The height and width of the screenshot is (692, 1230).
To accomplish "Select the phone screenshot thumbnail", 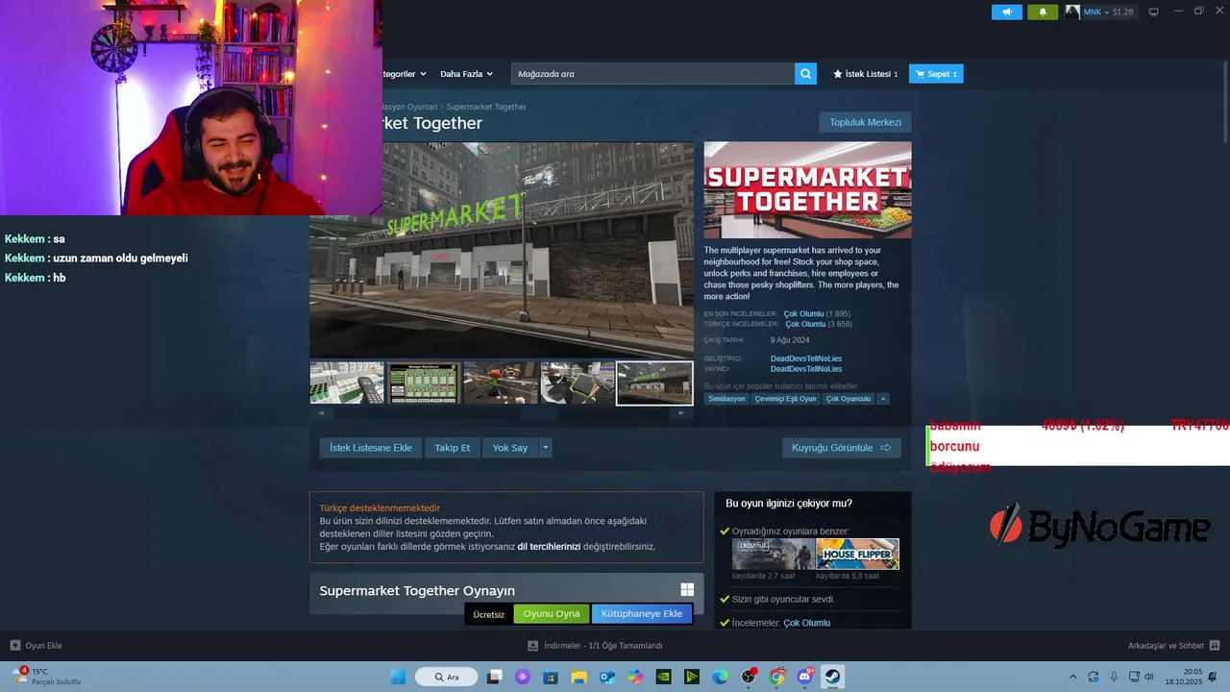I will pyautogui.click(x=347, y=383).
